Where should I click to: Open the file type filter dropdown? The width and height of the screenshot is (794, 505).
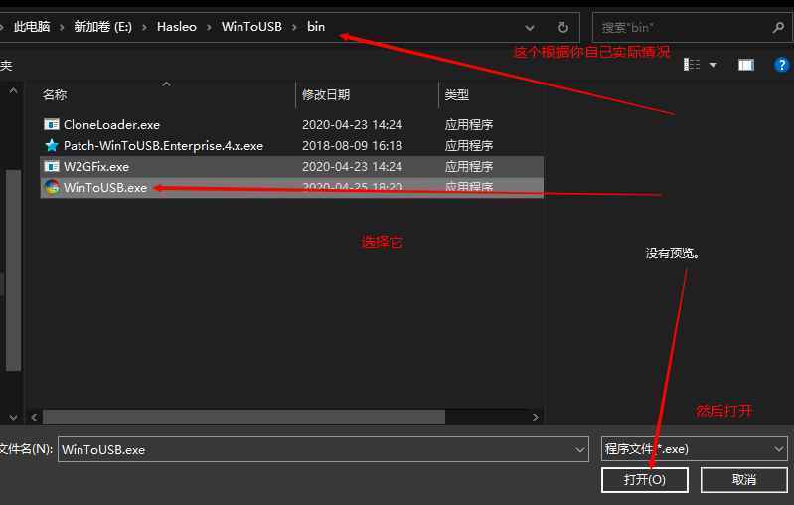tap(779, 448)
